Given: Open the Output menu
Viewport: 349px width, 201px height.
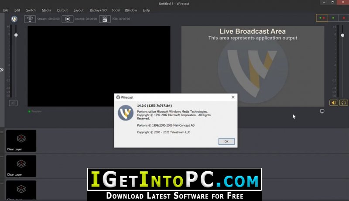Looking at the screenshot, I should 62,10.
